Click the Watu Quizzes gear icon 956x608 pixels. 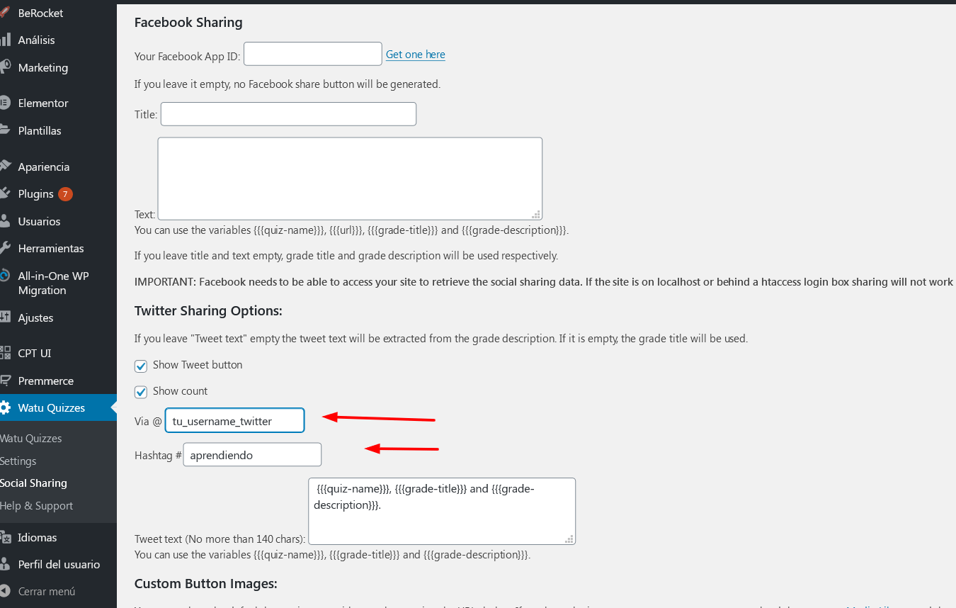click(5, 407)
